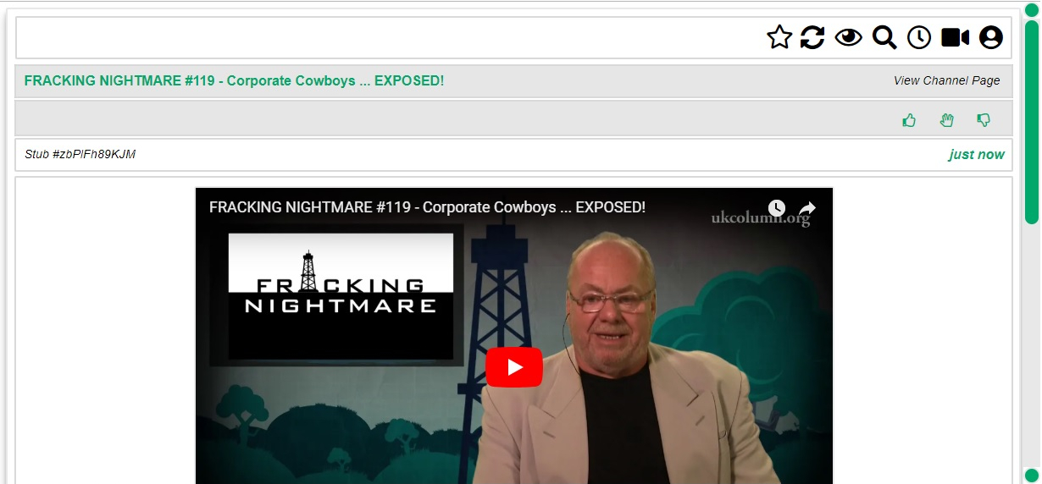Click the Watch Later clock on video
This screenshot has height=484, width=1042.
777,208
